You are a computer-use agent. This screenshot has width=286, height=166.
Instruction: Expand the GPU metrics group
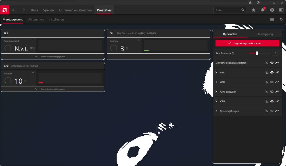[x=216, y=82]
